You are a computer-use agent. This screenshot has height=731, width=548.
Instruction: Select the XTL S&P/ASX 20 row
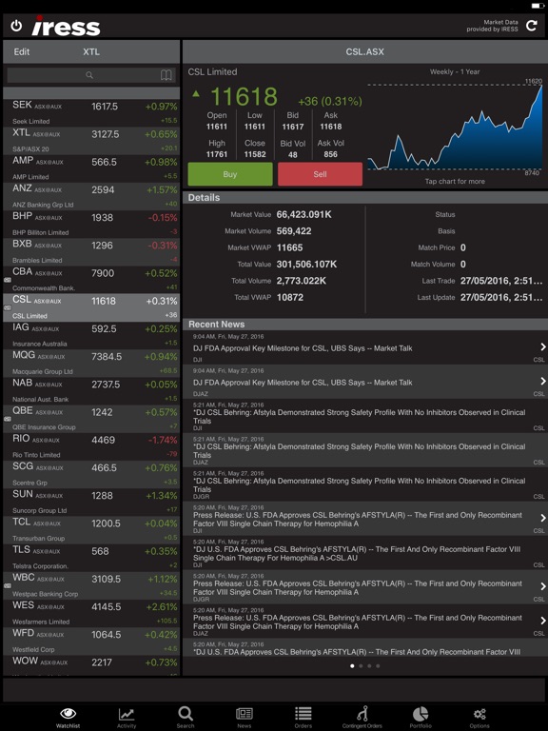[x=91, y=141]
